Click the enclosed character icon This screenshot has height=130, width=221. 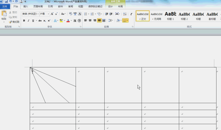79,21
